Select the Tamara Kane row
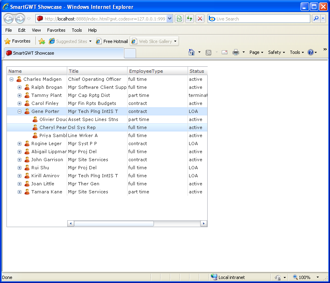Screen dimensions: 330x283 click(107, 192)
